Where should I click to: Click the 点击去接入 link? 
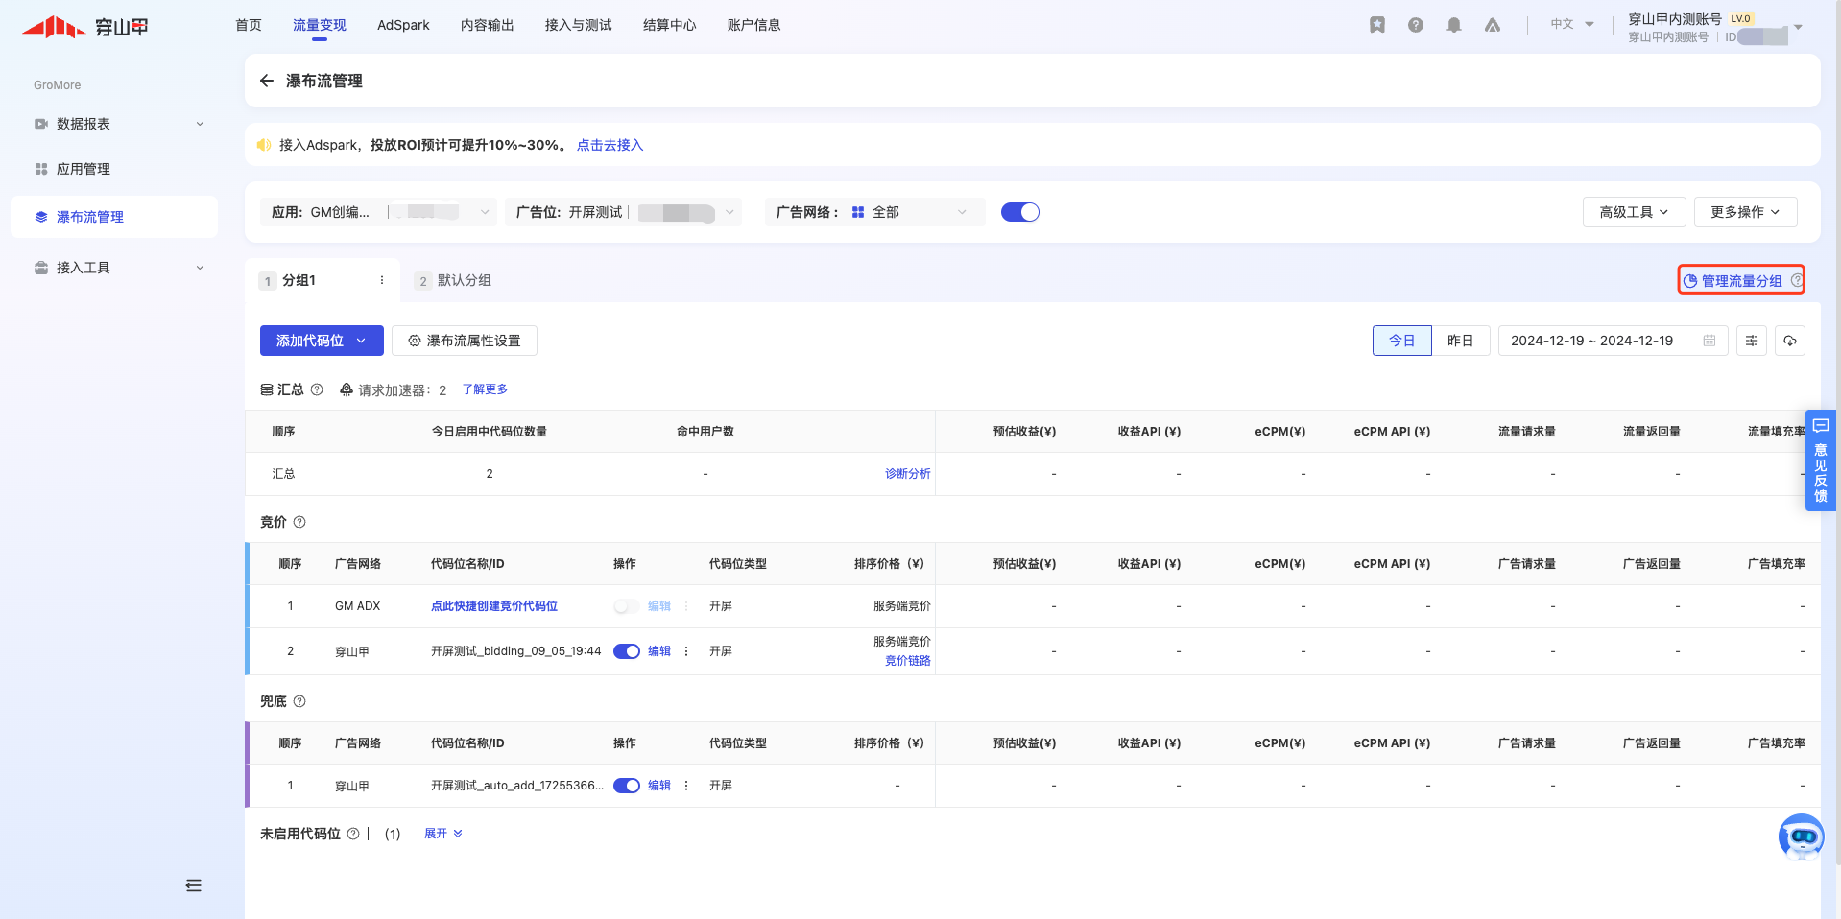point(610,145)
